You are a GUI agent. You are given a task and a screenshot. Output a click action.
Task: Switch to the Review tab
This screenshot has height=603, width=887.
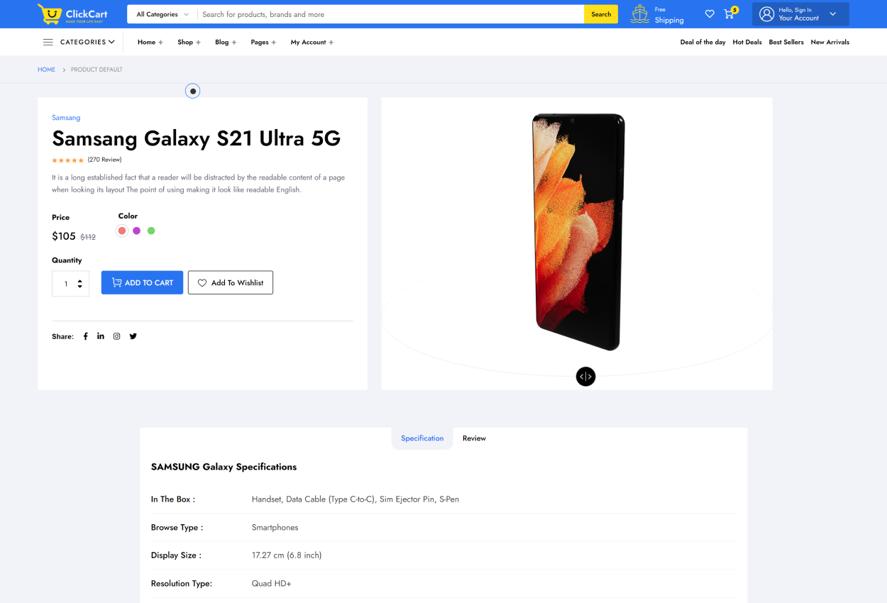474,438
